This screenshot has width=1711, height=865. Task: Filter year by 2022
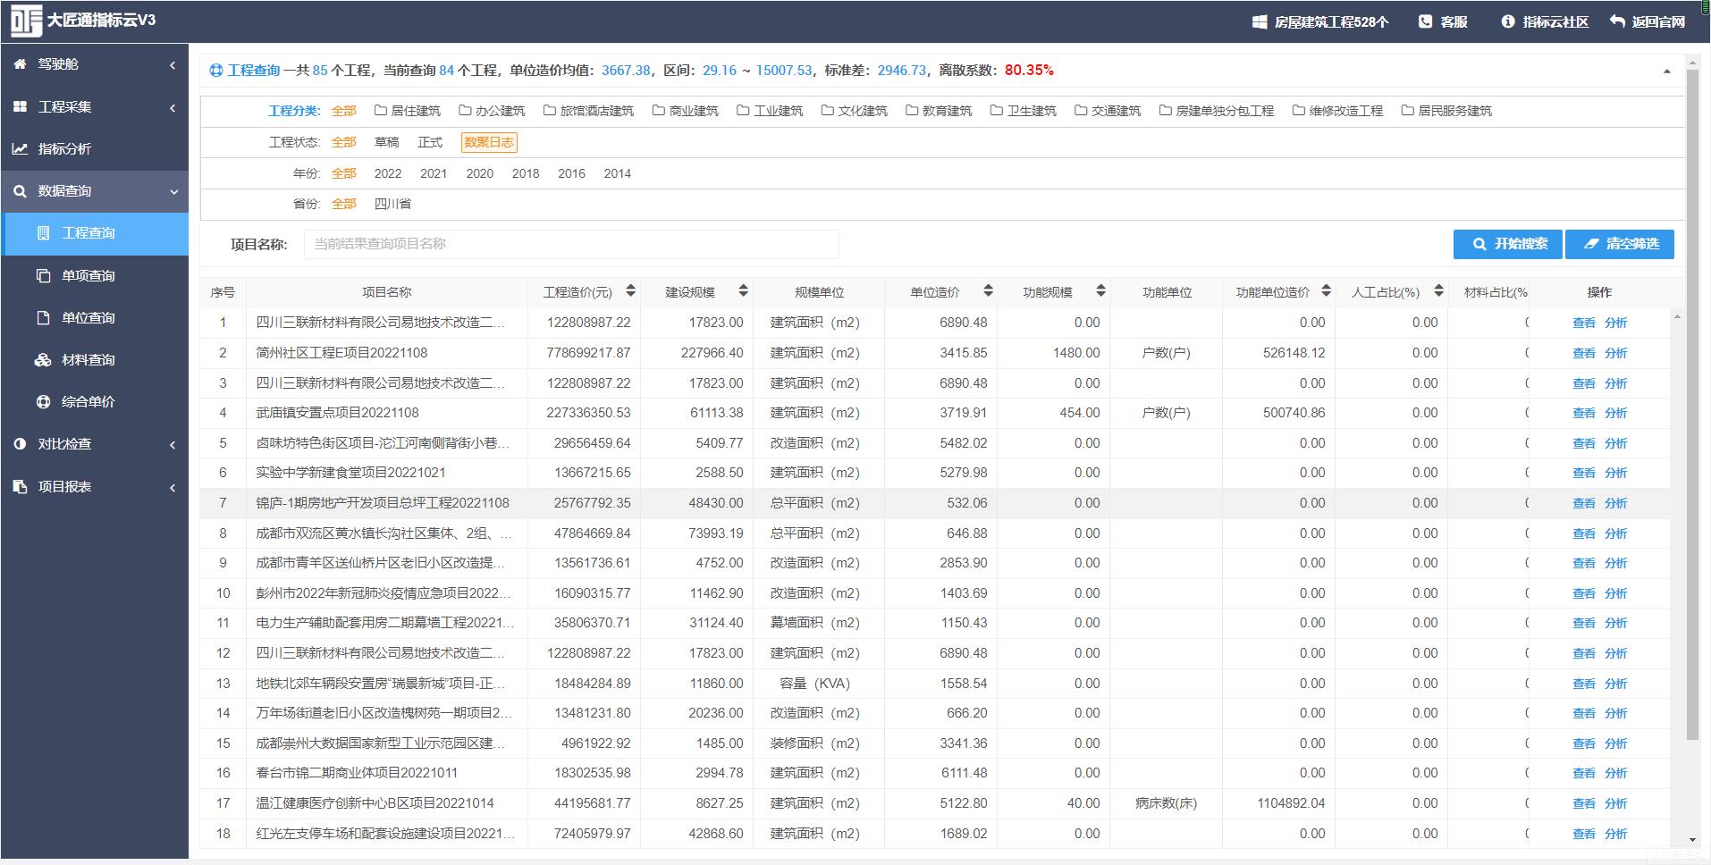coord(387,173)
